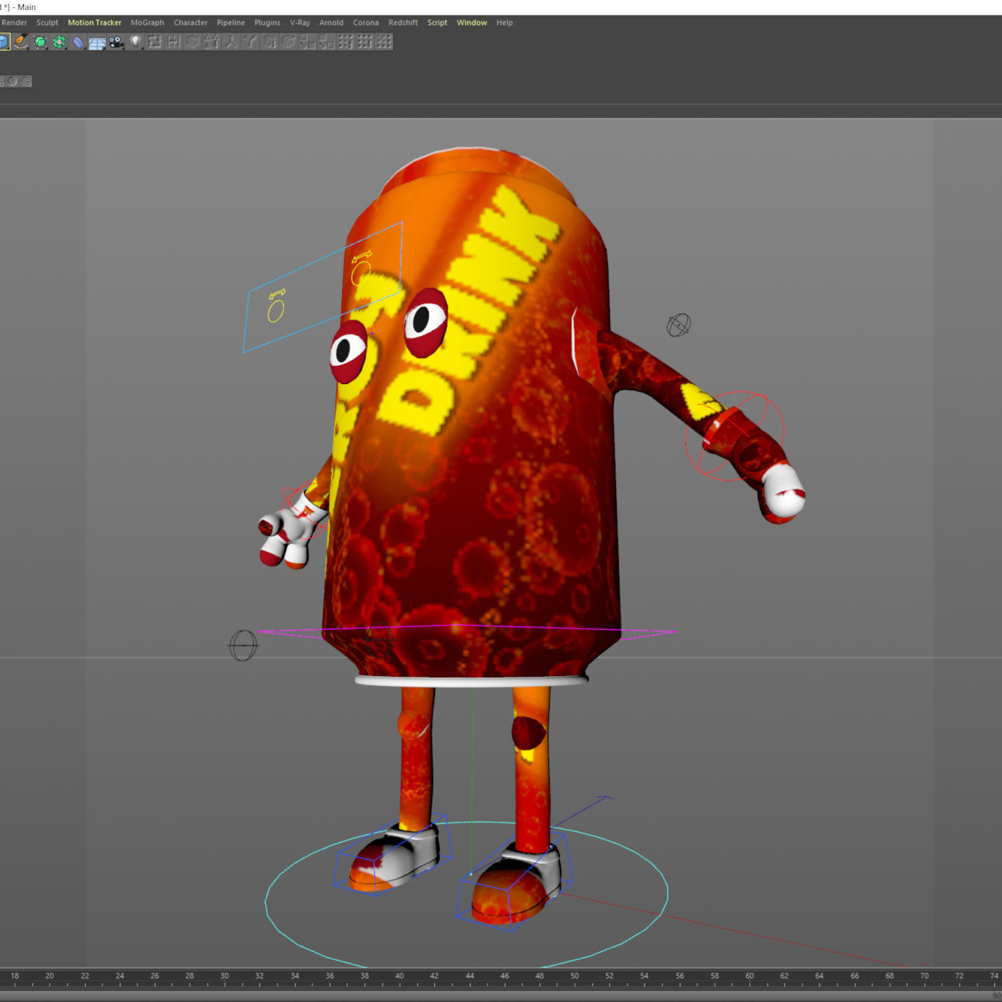Open the Motion Tracker menu

[94, 22]
